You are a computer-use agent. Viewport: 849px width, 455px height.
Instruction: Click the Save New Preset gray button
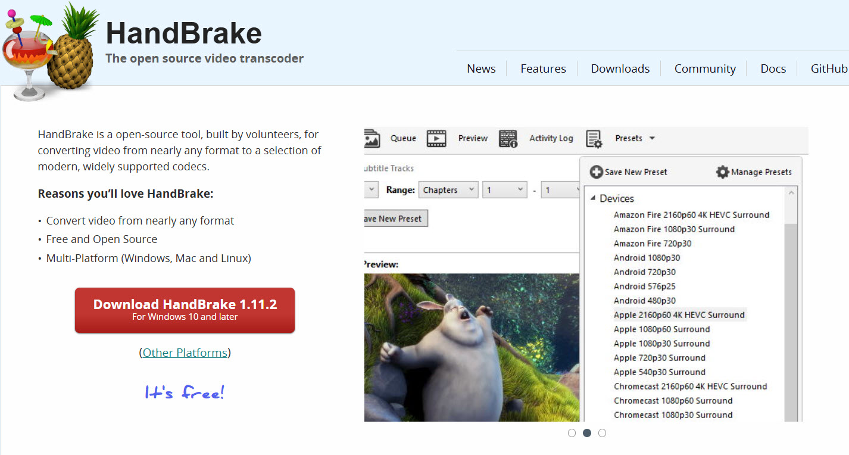click(x=395, y=219)
